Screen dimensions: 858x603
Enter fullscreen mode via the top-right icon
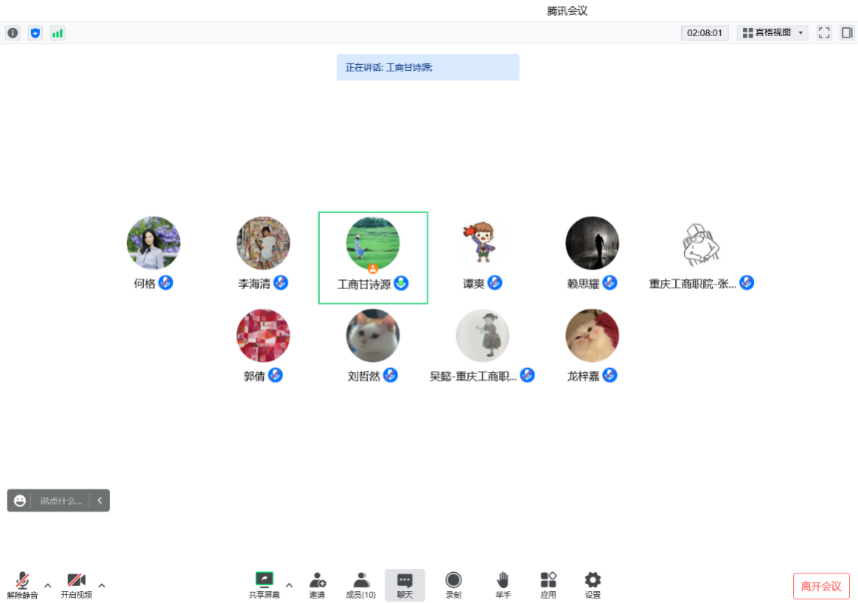pyautogui.click(x=823, y=33)
